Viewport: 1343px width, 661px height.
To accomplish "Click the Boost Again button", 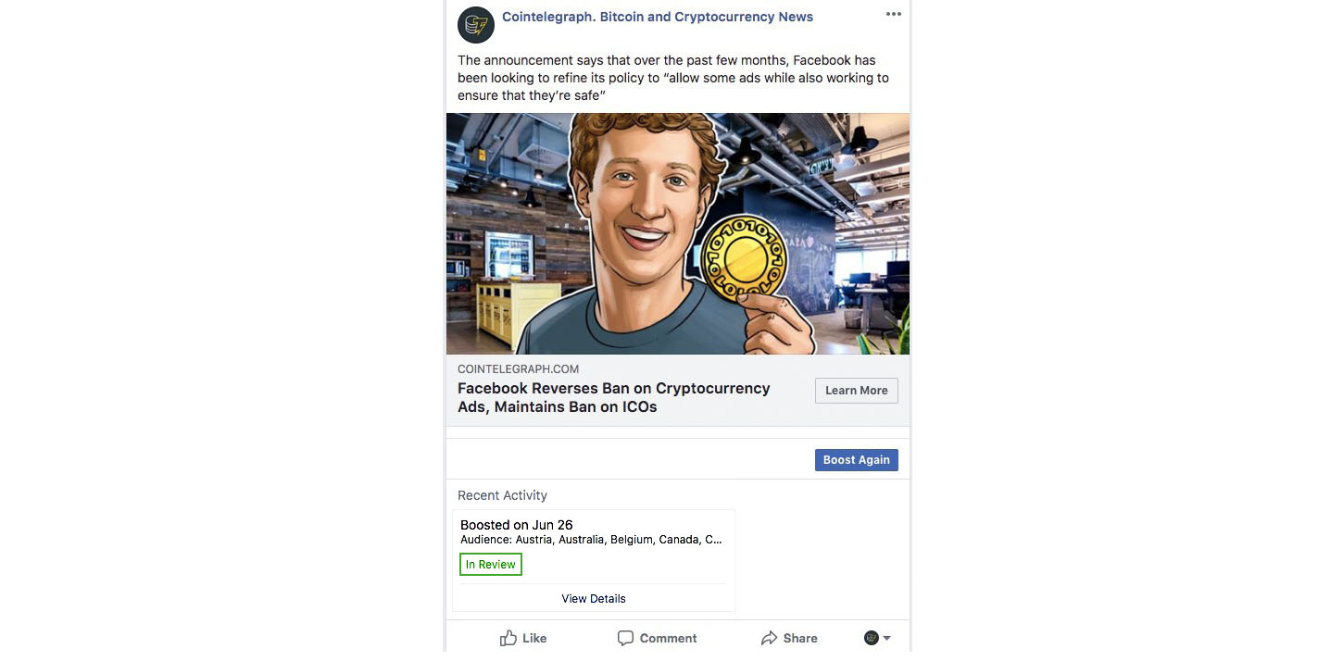I will click(x=856, y=460).
